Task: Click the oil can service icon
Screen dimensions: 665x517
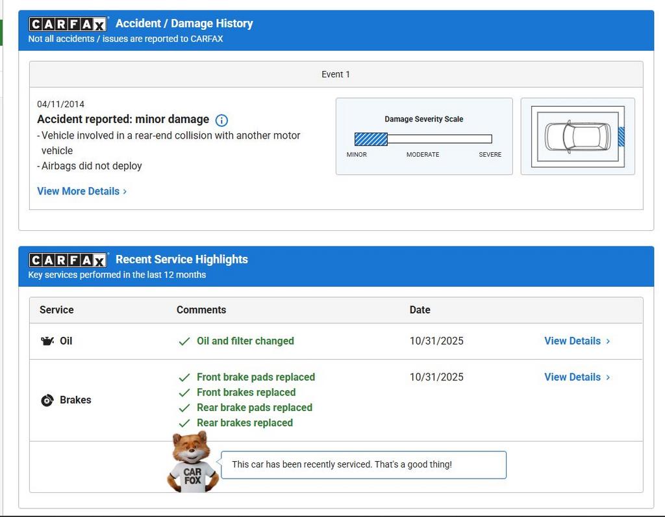Action: [47, 341]
